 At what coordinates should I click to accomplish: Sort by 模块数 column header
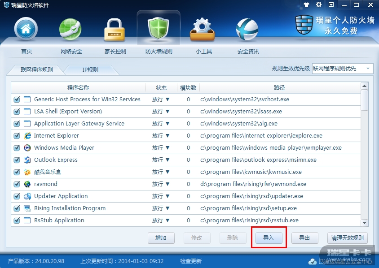[188, 88]
